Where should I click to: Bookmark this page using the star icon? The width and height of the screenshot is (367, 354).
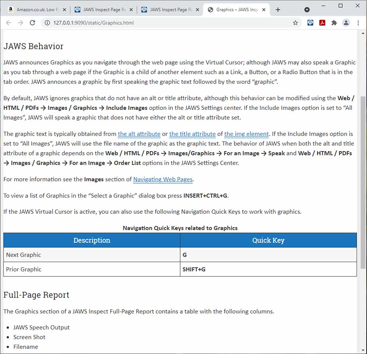tap(295, 23)
